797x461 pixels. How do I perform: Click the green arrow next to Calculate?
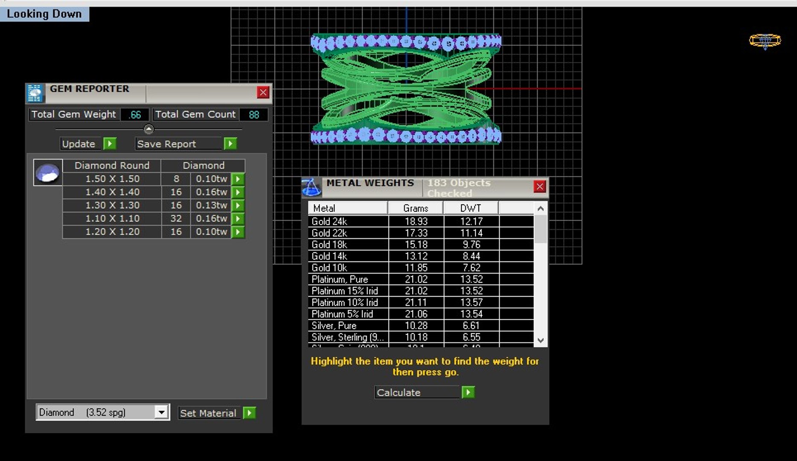click(468, 392)
